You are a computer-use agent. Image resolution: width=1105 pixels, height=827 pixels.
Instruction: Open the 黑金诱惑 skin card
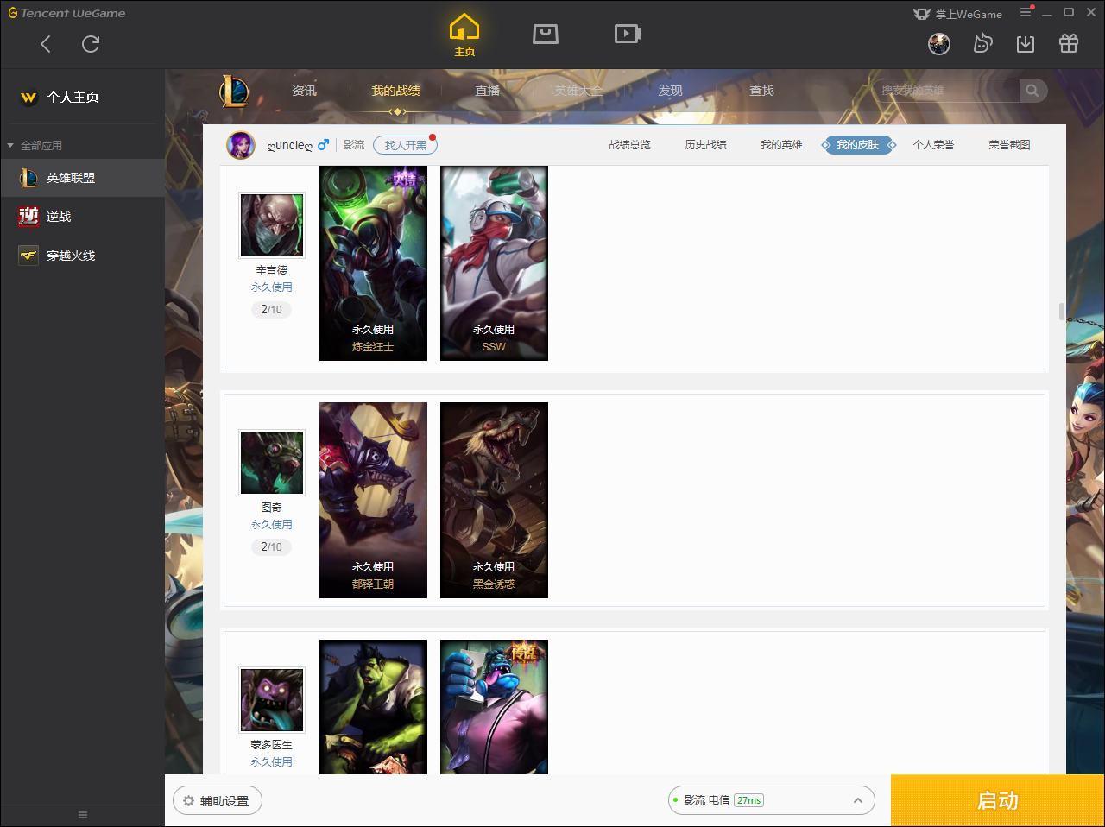pyautogui.click(x=494, y=500)
